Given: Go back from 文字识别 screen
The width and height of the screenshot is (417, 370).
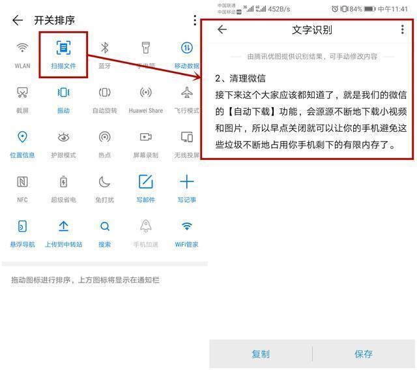Looking at the screenshot, I should (222, 29).
